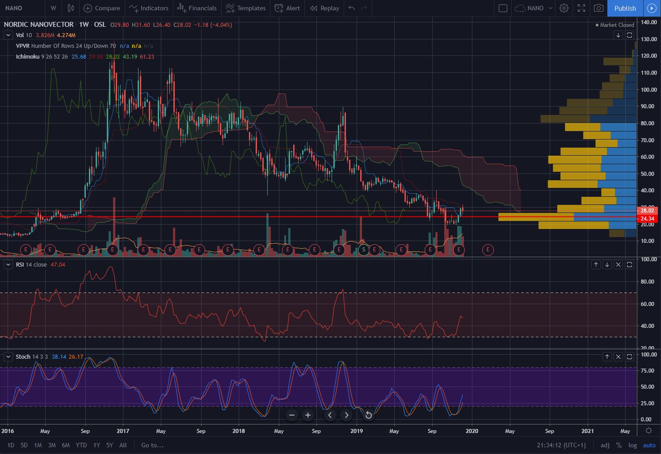
Task: Select the 5Y time range
Action: [109, 445]
